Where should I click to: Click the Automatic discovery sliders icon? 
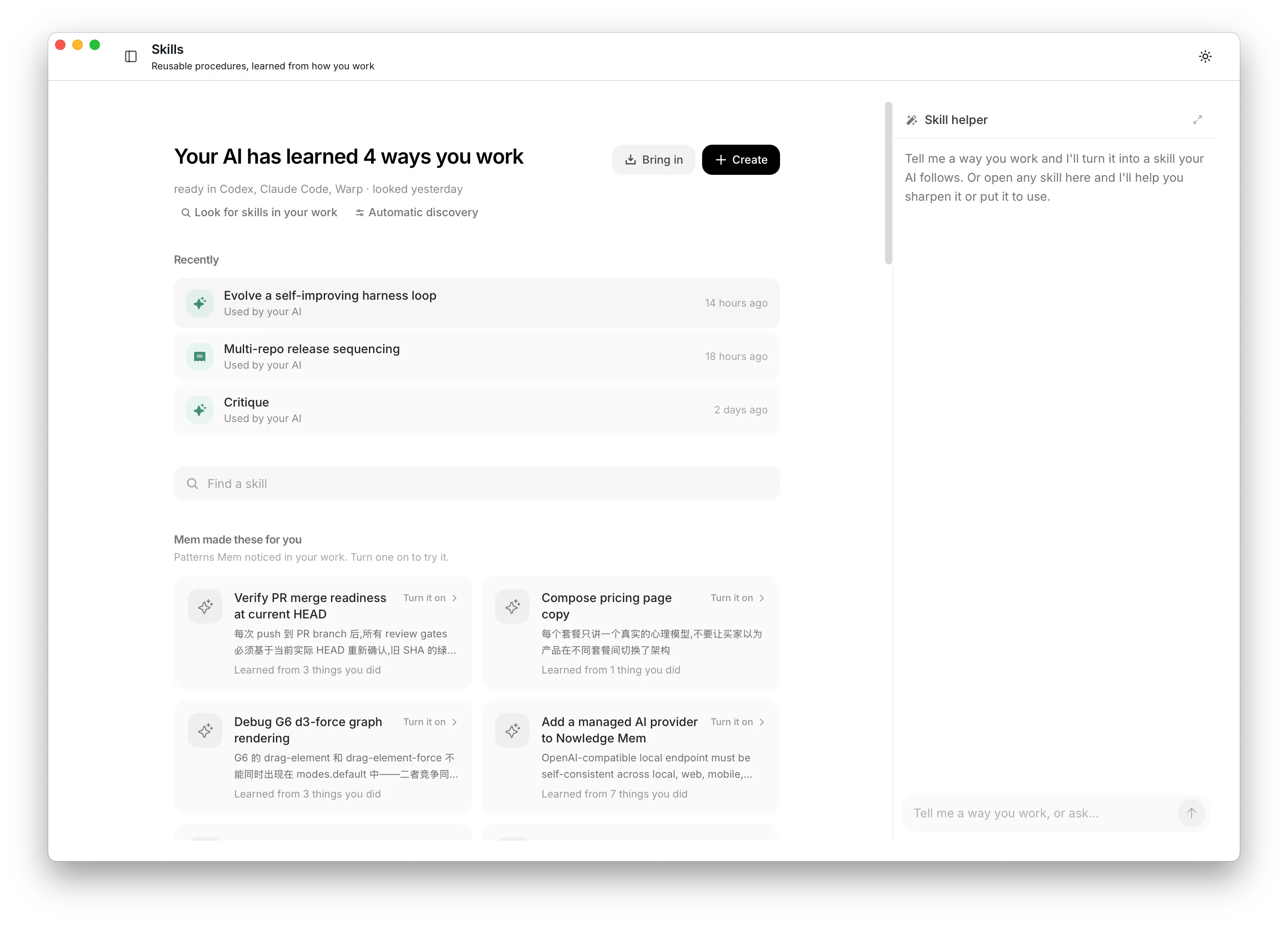point(359,212)
